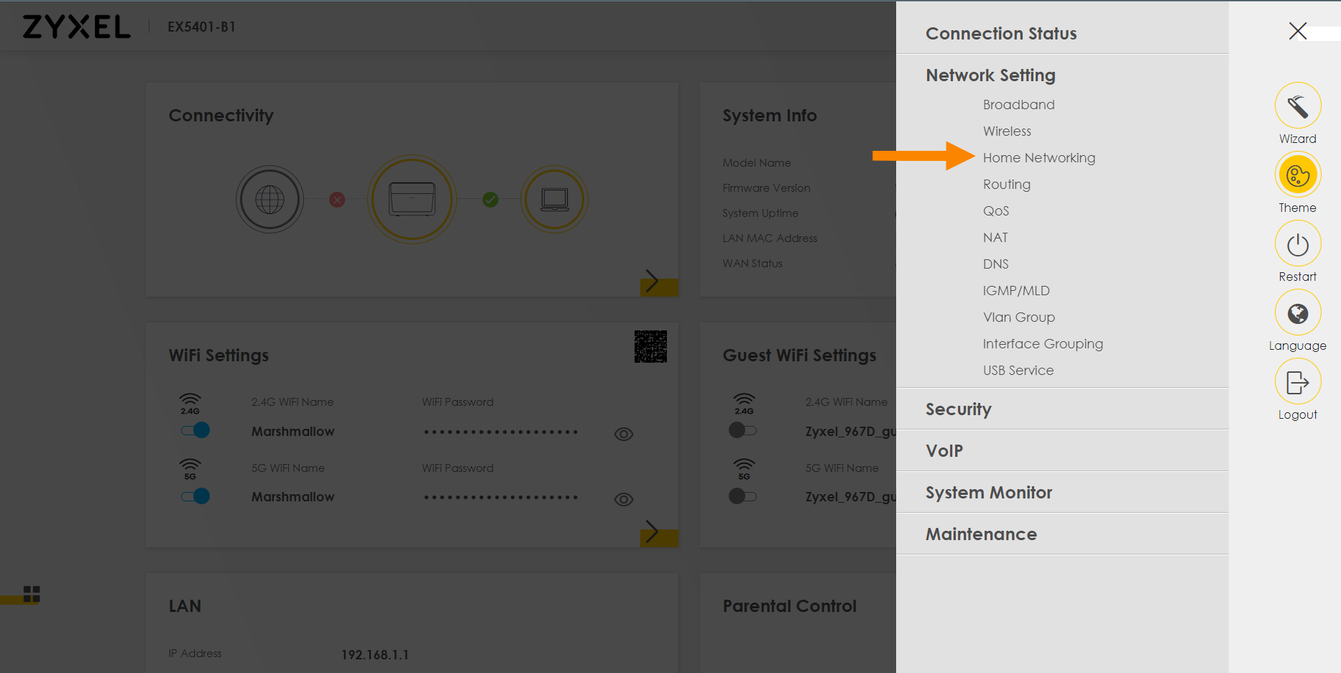This screenshot has width=1341, height=673.
Task: Click the LAN IP Address 192.168.1.1
Action: point(374,654)
